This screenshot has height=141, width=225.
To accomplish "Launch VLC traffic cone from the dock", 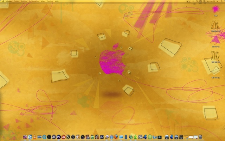I will [x=35, y=137].
